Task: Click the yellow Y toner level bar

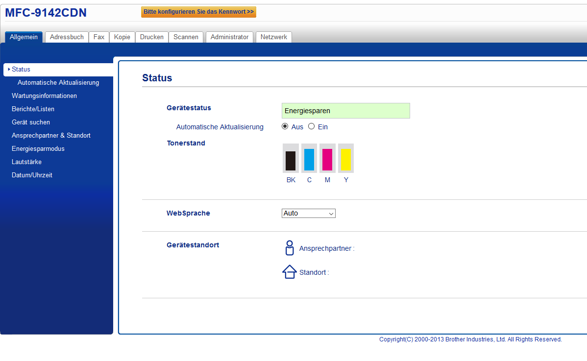Action: pyautogui.click(x=346, y=160)
